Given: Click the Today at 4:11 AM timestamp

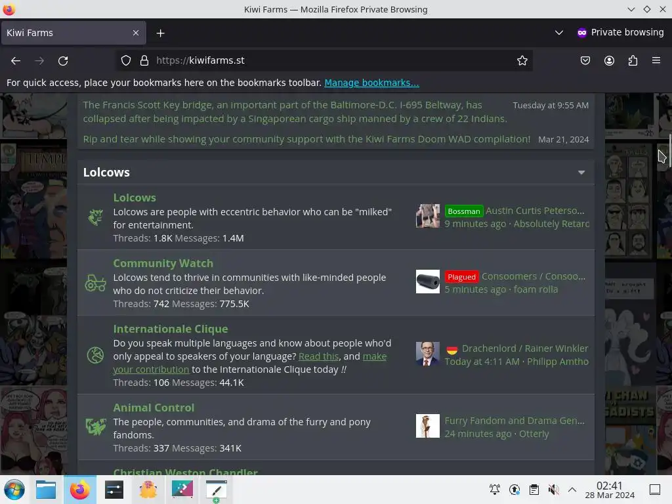Looking at the screenshot, I should point(482,362).
